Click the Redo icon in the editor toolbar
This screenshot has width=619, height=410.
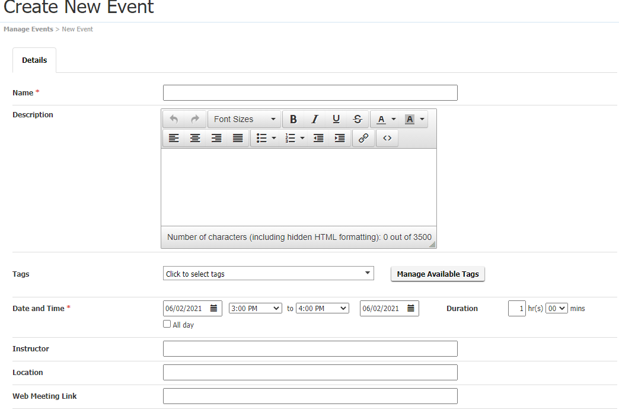194,118
